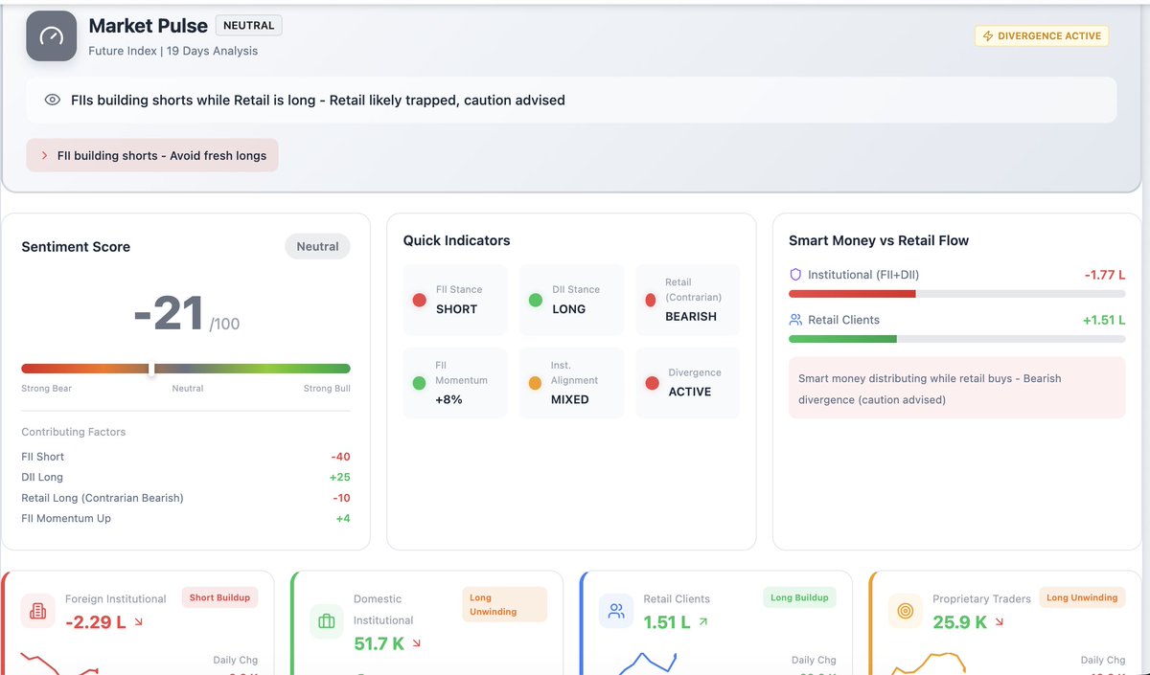Click the Long Unwinding badge on Proprietary Traders
The height and width of the screenshot is (675, 1150).
point(1082,597)
